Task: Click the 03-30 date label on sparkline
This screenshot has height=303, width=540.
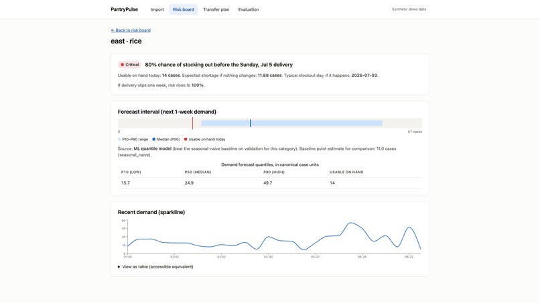Action: tap(268, 257)
